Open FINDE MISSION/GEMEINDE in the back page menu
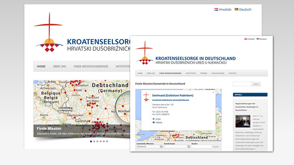Viewport: 294px width, 165px height. tap(91, 66)
